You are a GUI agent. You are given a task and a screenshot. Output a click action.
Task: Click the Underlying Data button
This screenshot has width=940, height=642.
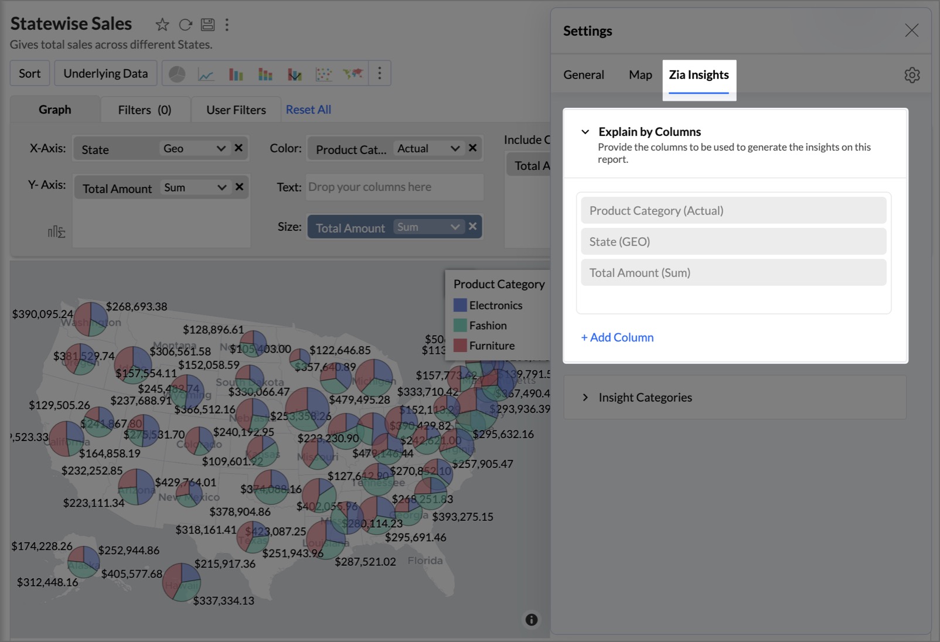[x=105, y=74]
